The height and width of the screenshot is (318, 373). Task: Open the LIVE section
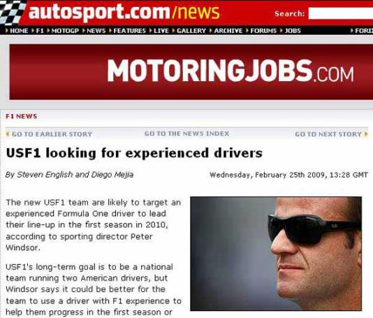(x=161, y=31)
